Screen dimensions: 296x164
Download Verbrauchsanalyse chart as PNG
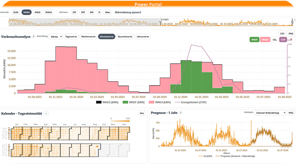tap(290, 34)
